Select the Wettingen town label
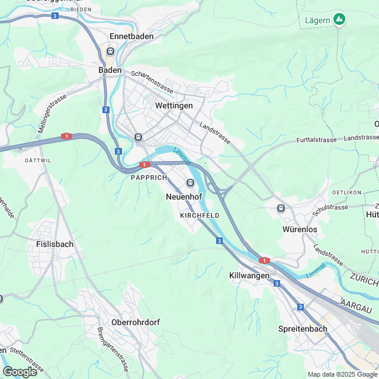Screen dimensions: 379x379 coord(174,105)
